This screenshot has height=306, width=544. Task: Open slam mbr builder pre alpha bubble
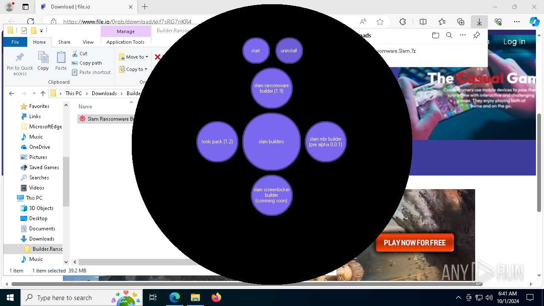(x=326, y=142)
